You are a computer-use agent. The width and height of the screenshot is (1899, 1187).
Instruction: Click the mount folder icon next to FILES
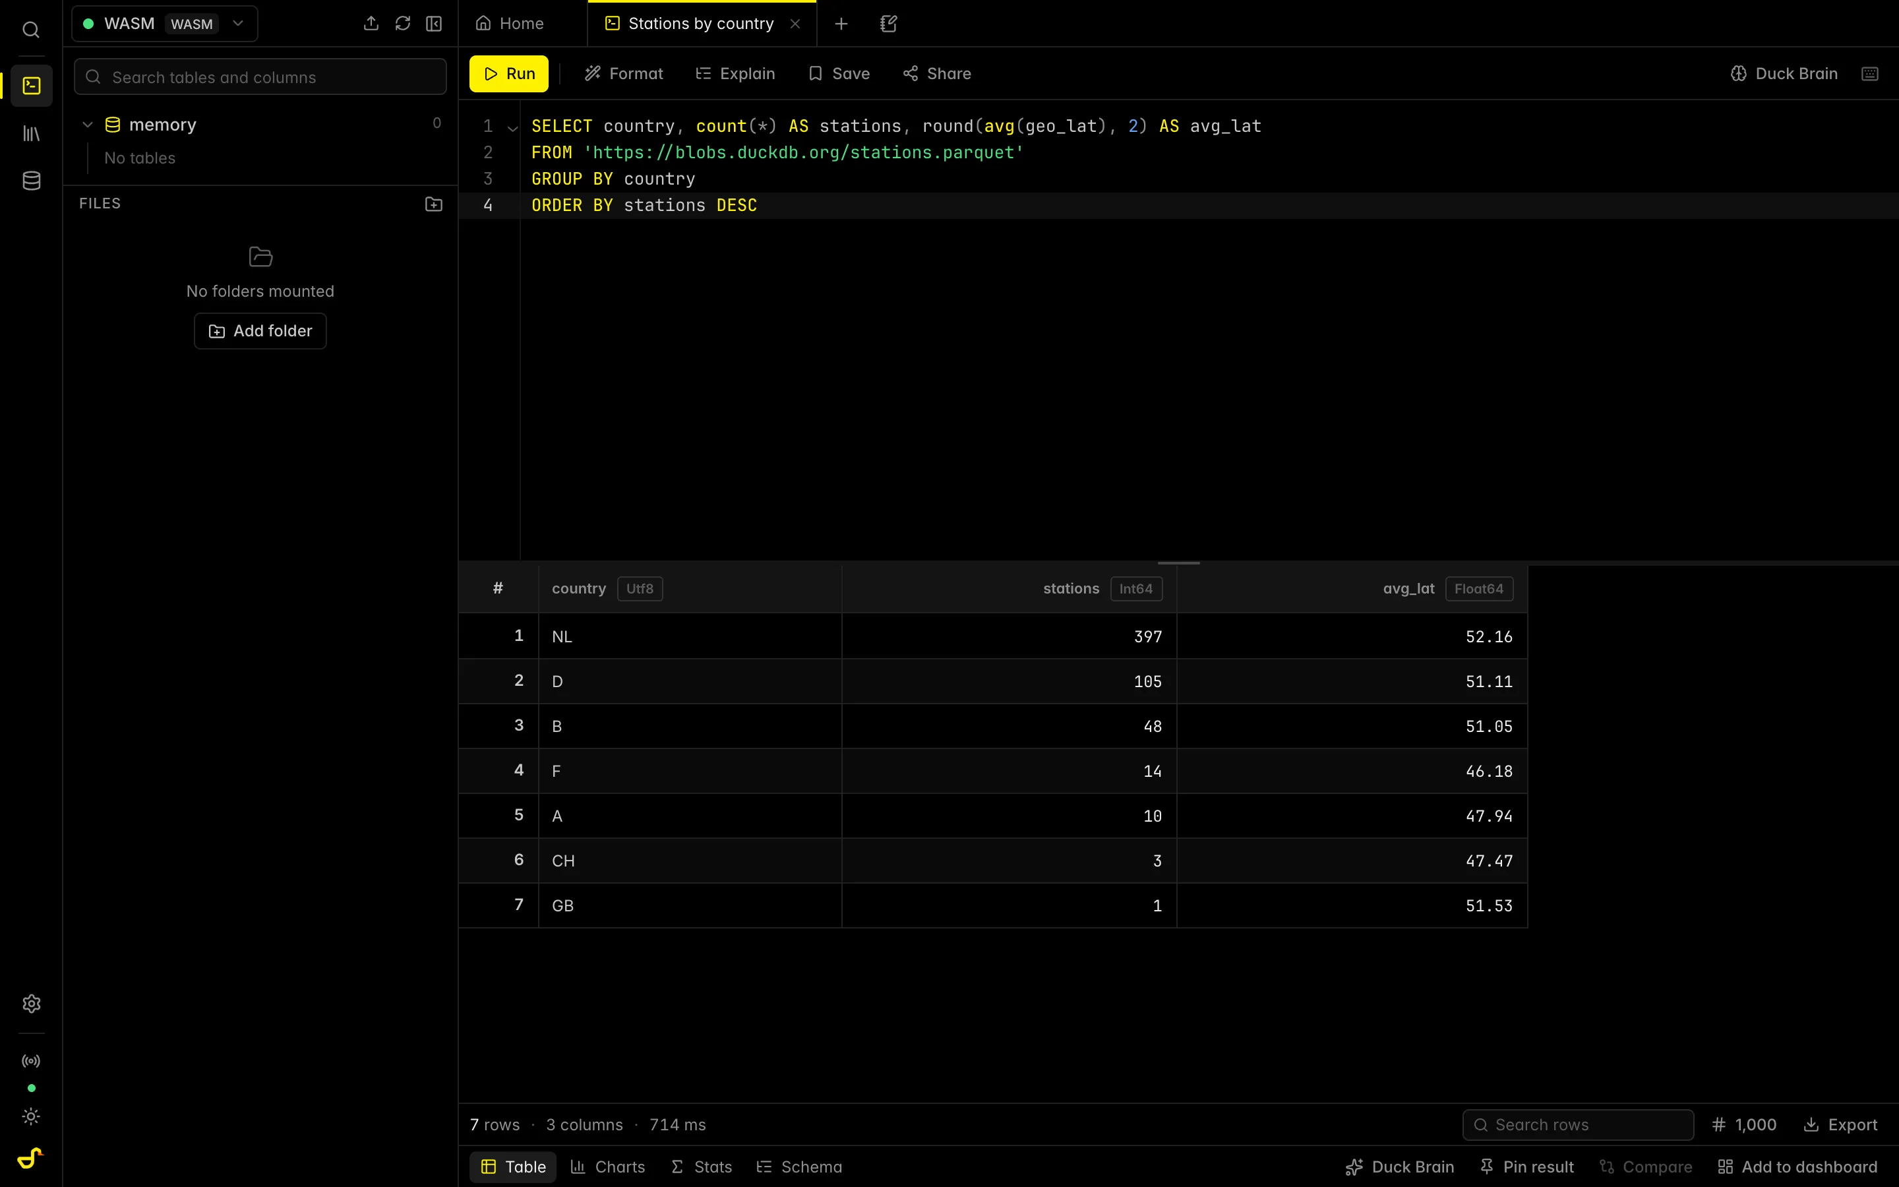pyautogui.click(x=434, y=204)
